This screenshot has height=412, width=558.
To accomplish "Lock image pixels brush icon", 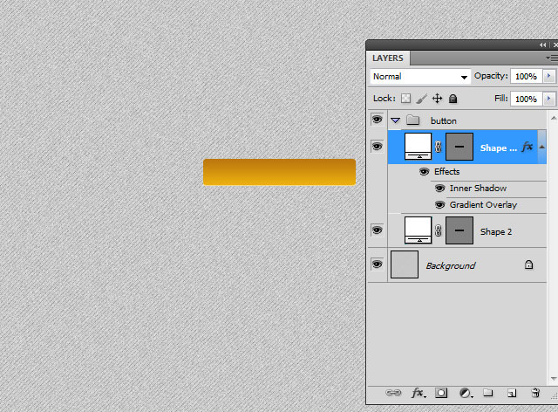I will 421,99.
